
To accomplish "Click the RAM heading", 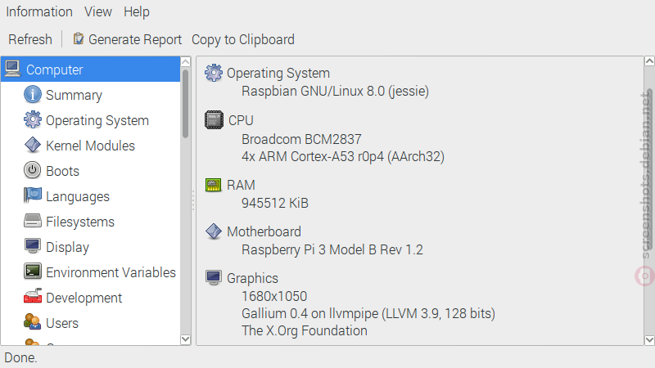I will click(241, 185).
